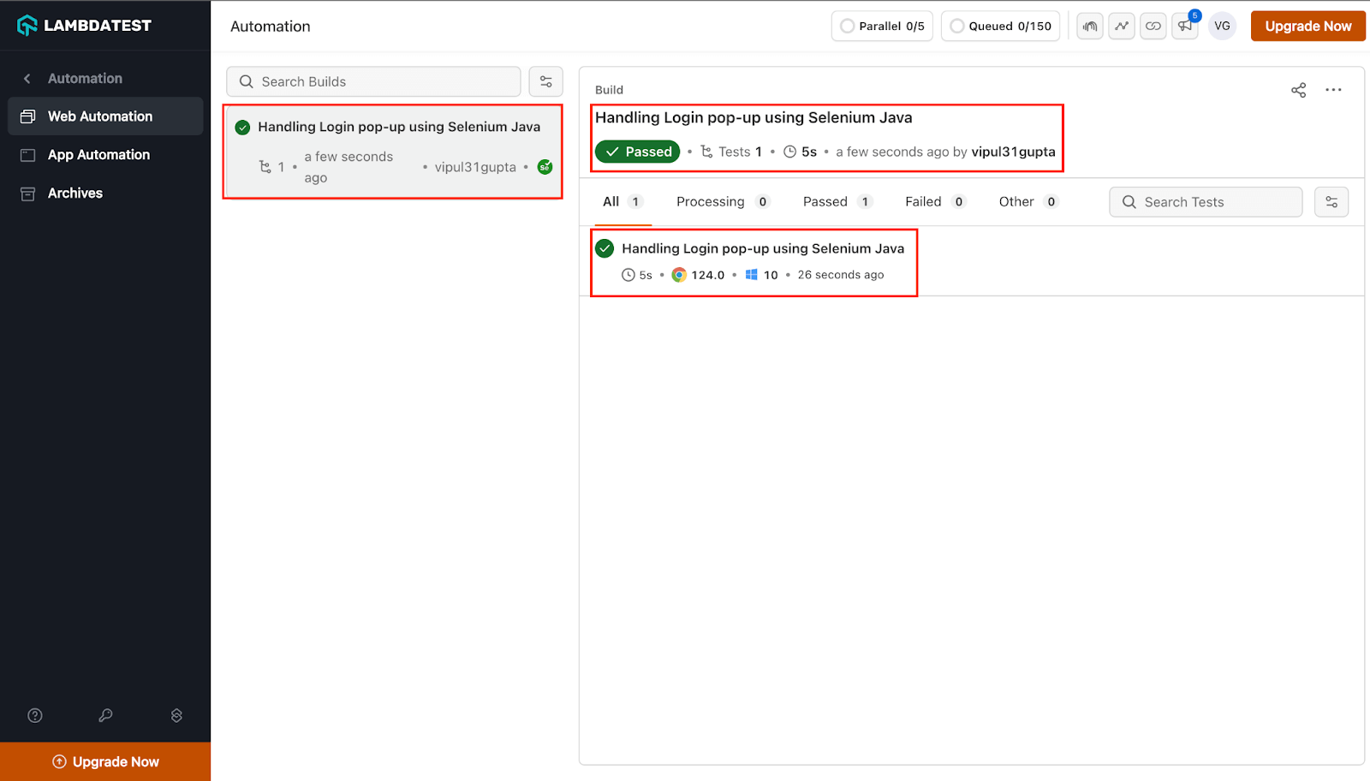Click the link icon in the top toolbar
This screenshot has width=1370, height=781.
[1153, 26]
